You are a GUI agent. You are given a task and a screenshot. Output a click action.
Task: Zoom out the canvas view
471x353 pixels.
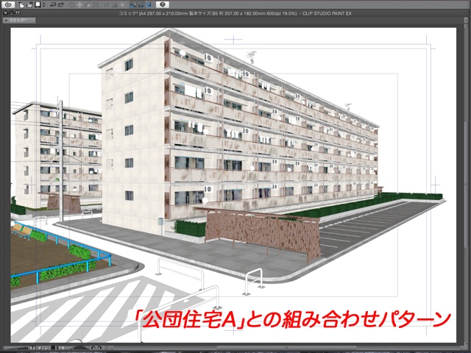pyautogui.click(x=39, y=348)
